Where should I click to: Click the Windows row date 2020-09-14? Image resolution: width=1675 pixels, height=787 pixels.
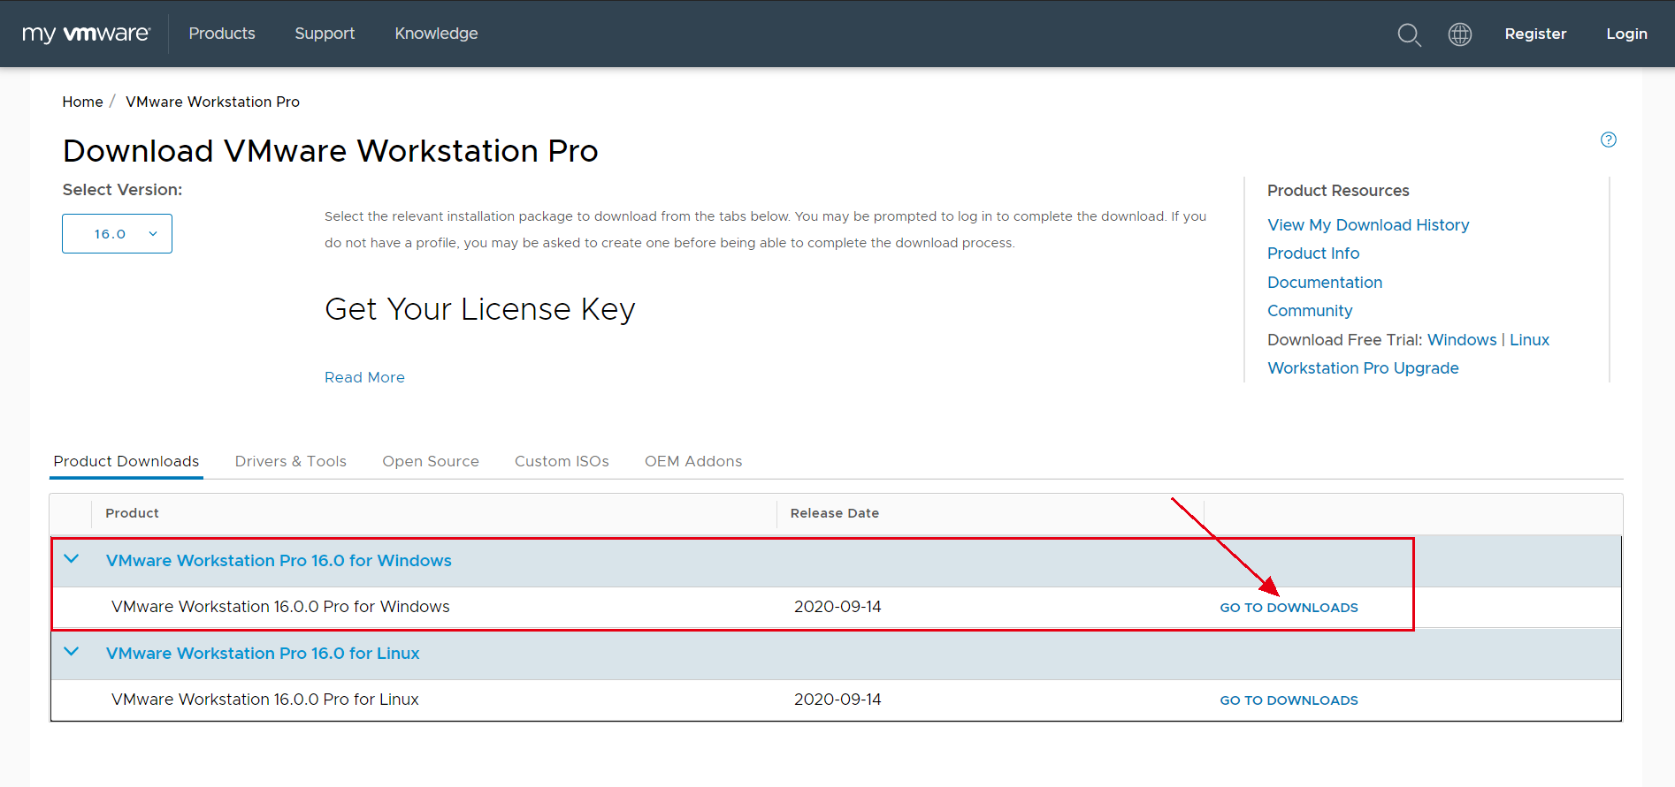pos(837,607)
